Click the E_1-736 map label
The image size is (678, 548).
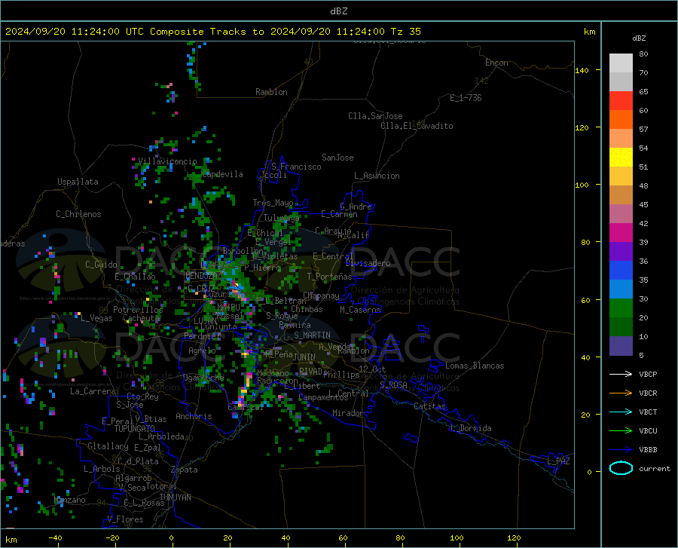(466, 98)
